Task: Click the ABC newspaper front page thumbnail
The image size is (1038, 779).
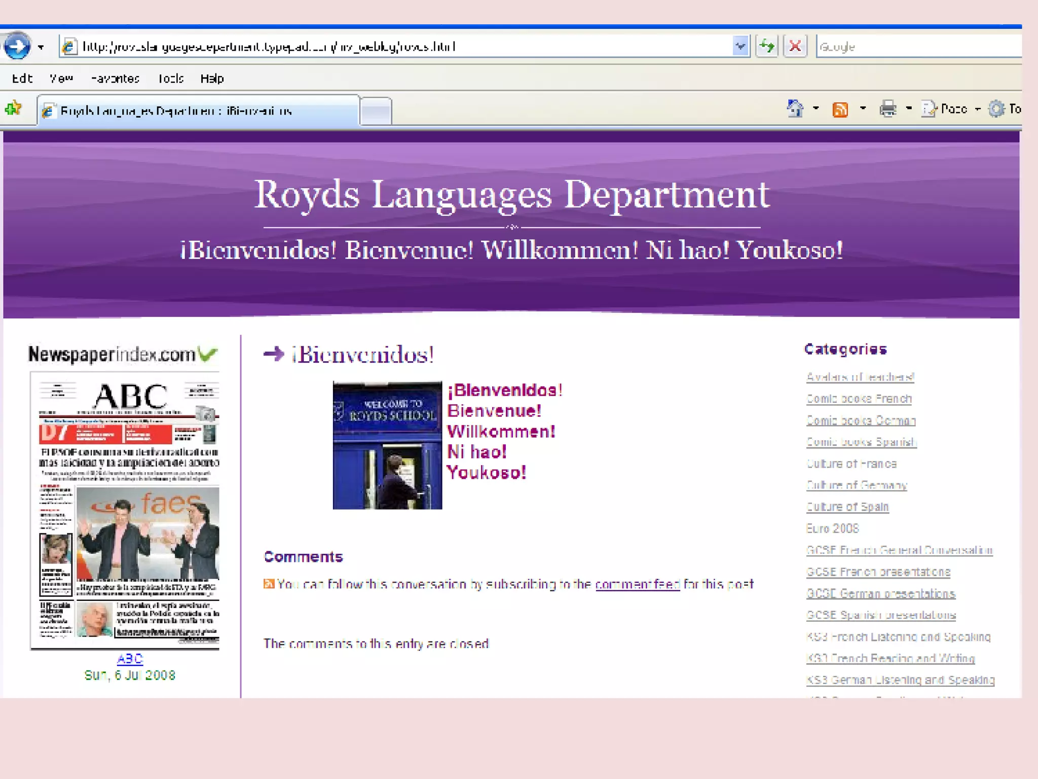Action: 125,510
